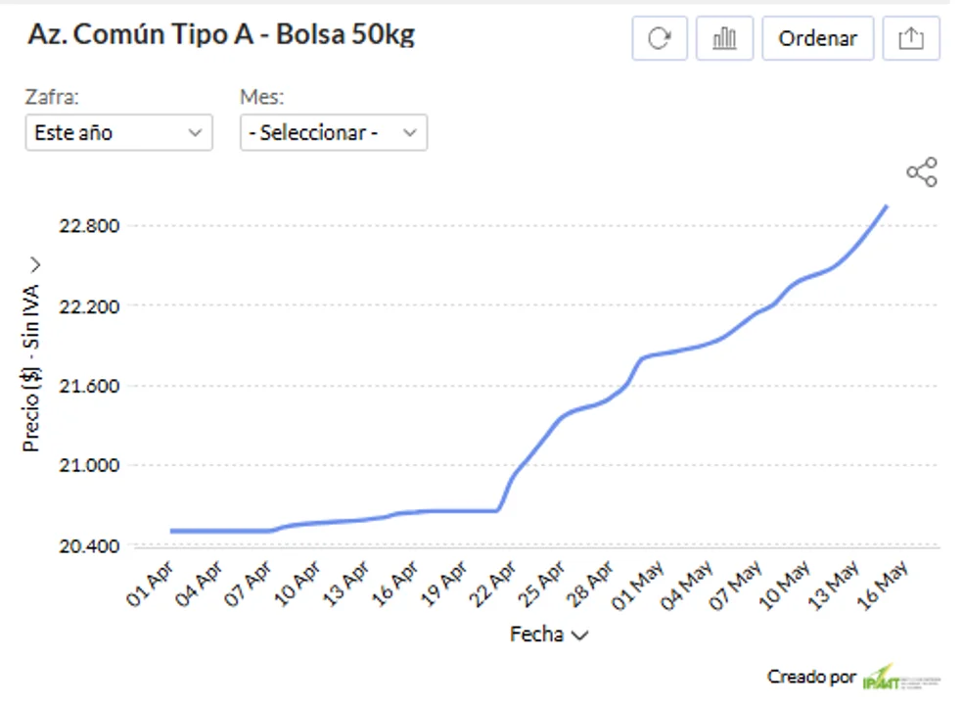
Task: Open the Zafra 'Este año' dropdown
Action: tap(118, 132)
